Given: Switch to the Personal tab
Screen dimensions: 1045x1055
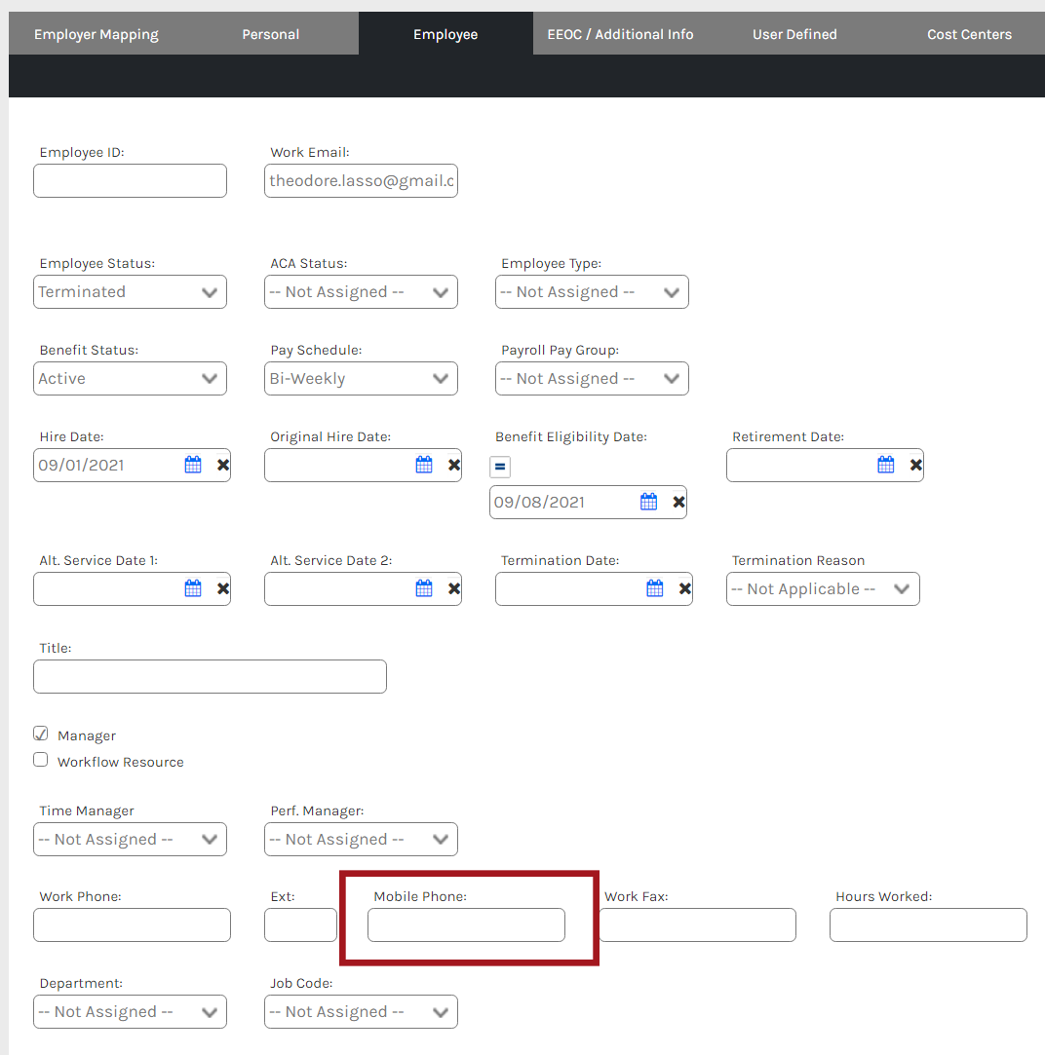Looking at the screenshot, I should (x=271, y=34).
